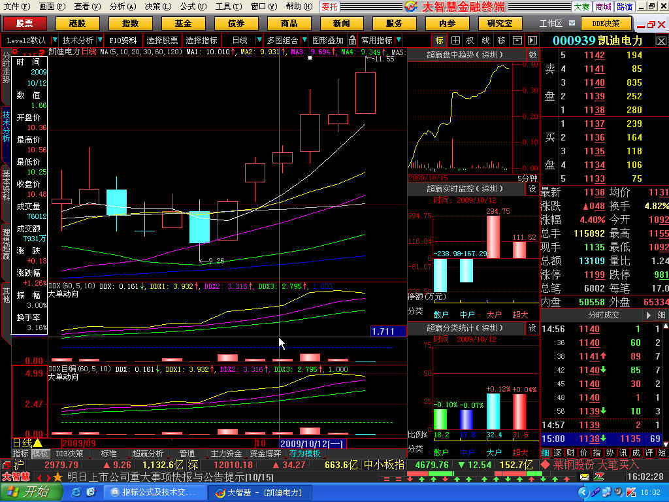The height and width of the screenshot is (502, 669).
Task: Expand the 分时成交 play arrow
Action: 647,315
